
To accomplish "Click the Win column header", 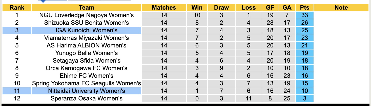I will (197, 8).
